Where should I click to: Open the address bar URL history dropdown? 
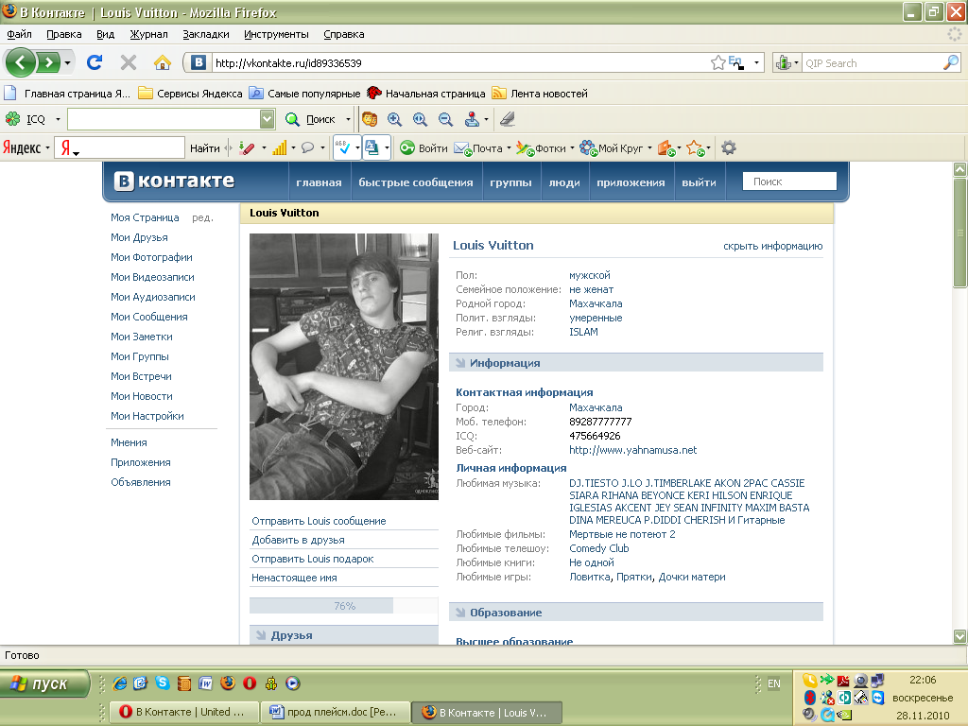pyautogui.click(x=756, y=62)
